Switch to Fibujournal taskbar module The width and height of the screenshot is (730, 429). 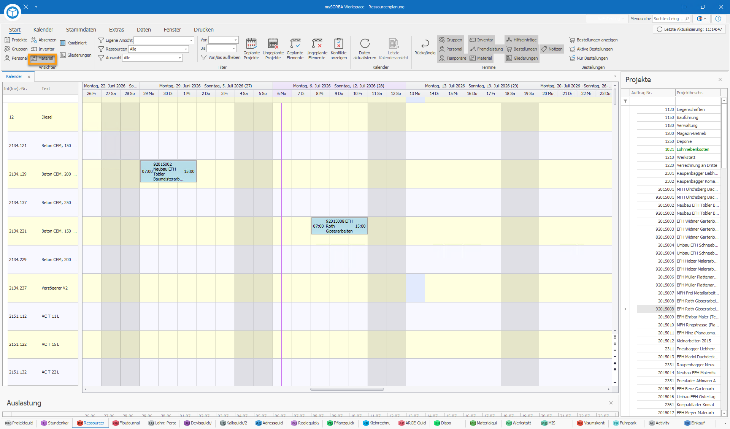coord(126,423)
